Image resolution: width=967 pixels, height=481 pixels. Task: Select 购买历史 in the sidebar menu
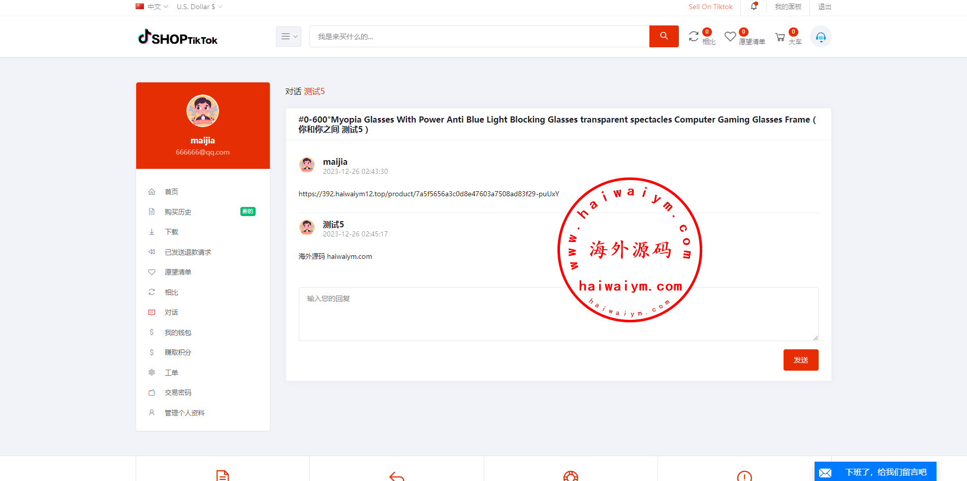[x=178, y=212]
